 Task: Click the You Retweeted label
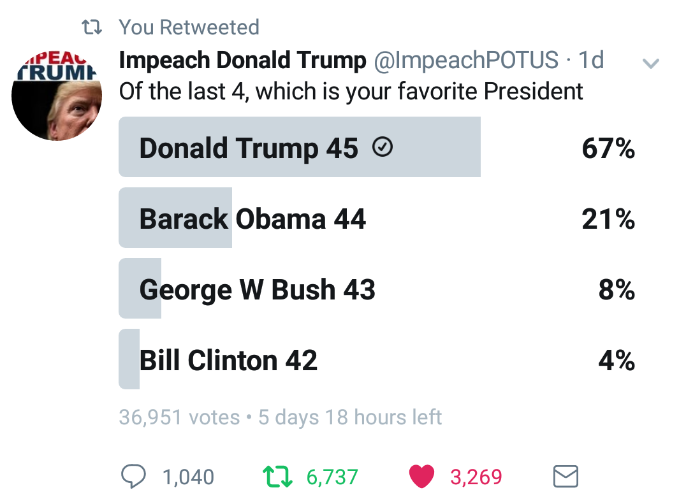189,27
